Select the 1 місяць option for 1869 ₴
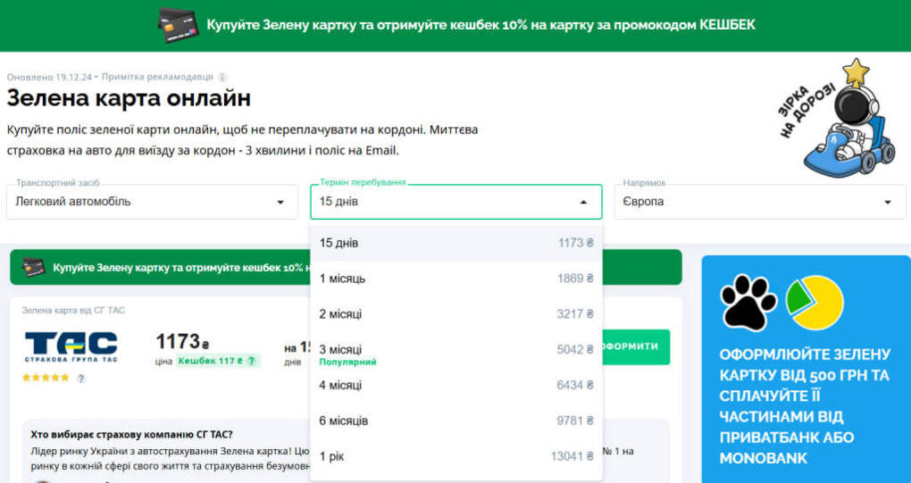Screen dimensions: 911x483 [455, 279]
